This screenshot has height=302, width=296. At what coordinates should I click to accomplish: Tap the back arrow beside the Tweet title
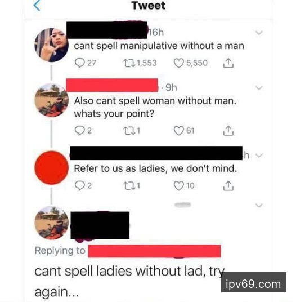(37, 5)
